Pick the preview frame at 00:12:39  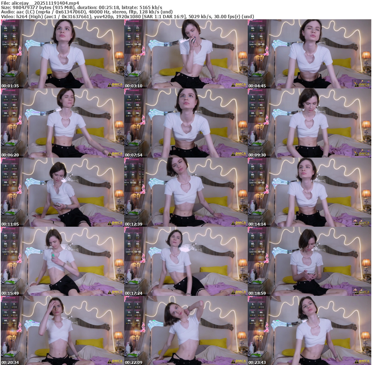tap(186, 192)
